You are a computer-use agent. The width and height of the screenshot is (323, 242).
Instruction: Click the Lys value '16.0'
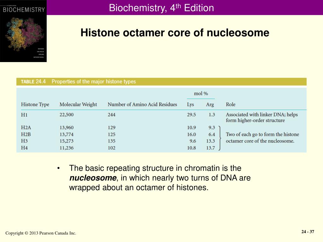tap(191, 134)
